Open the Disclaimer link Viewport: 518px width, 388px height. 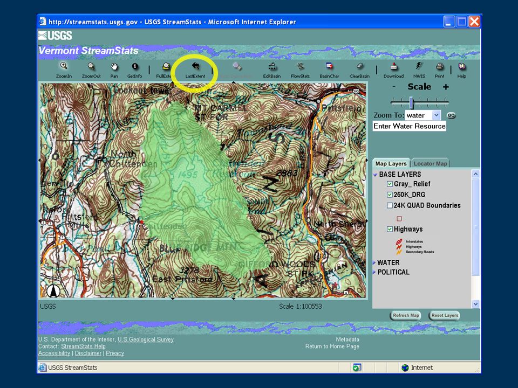(88, 353)
